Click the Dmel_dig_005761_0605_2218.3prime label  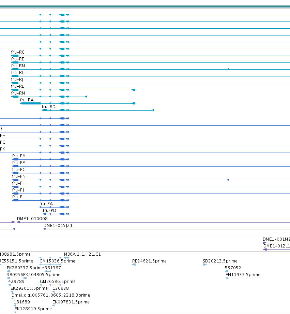pos(50,295)
